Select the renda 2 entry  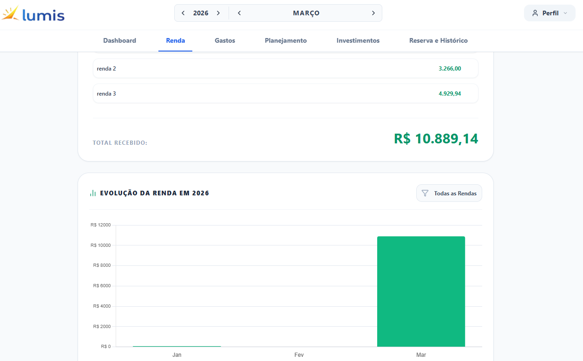[286, 68]
